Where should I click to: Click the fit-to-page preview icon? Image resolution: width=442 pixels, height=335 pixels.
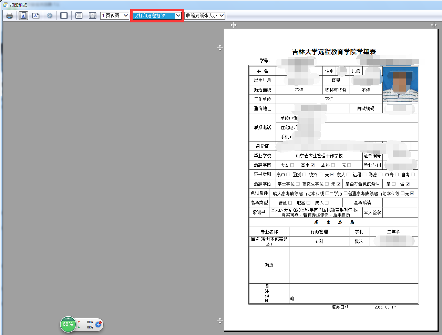pos(92,15)
